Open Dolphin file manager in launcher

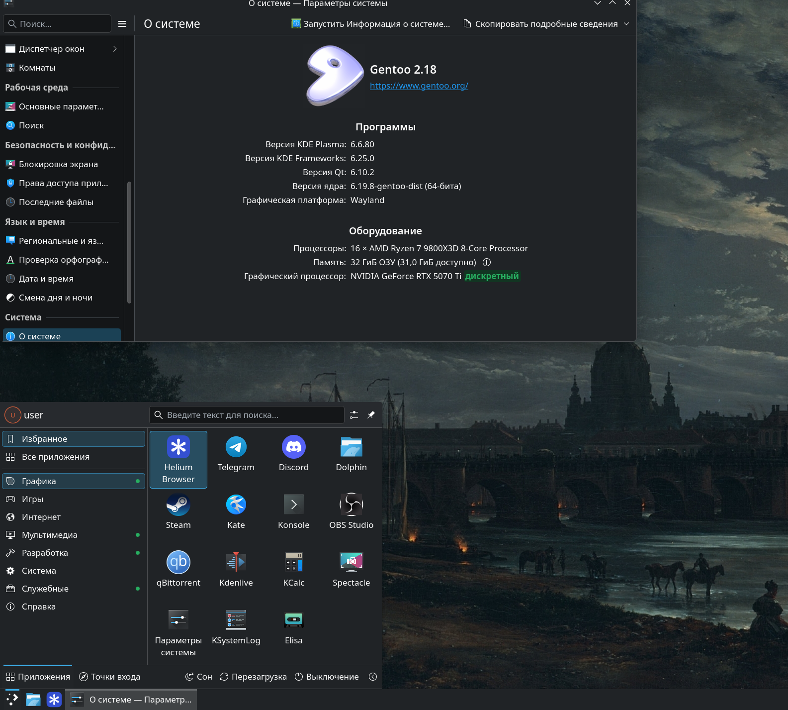(x=351, y=454)
